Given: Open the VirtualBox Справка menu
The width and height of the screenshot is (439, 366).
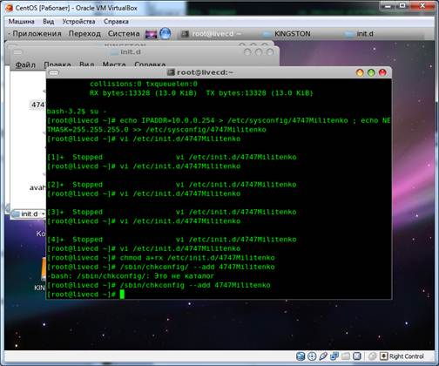Looking at the screenshot, I should point(116,22).
